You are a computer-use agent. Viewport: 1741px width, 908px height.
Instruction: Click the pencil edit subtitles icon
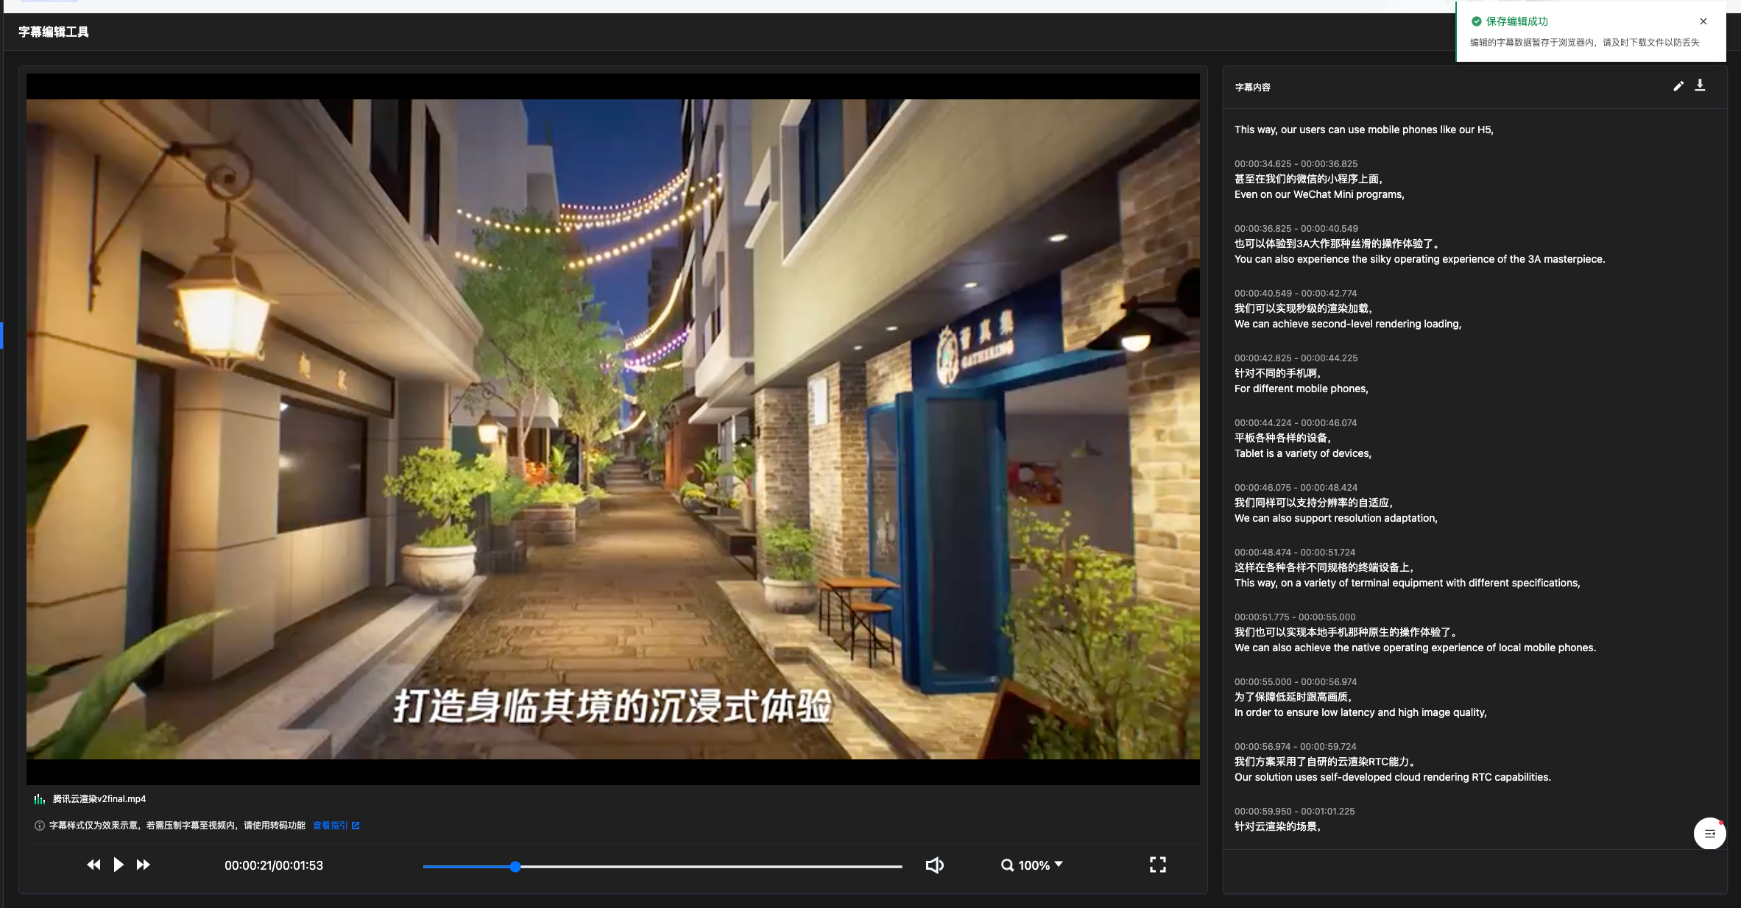point(1678,86)
